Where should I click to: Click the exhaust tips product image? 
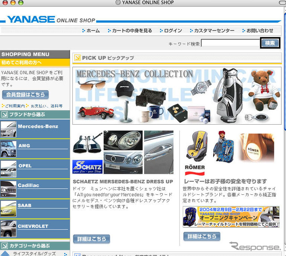[x=88, y=143]
